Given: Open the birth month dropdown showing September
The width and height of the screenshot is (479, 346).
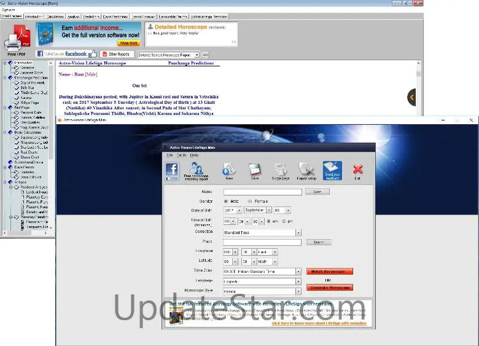Looking at the screenshot, I should click(269, 210).
